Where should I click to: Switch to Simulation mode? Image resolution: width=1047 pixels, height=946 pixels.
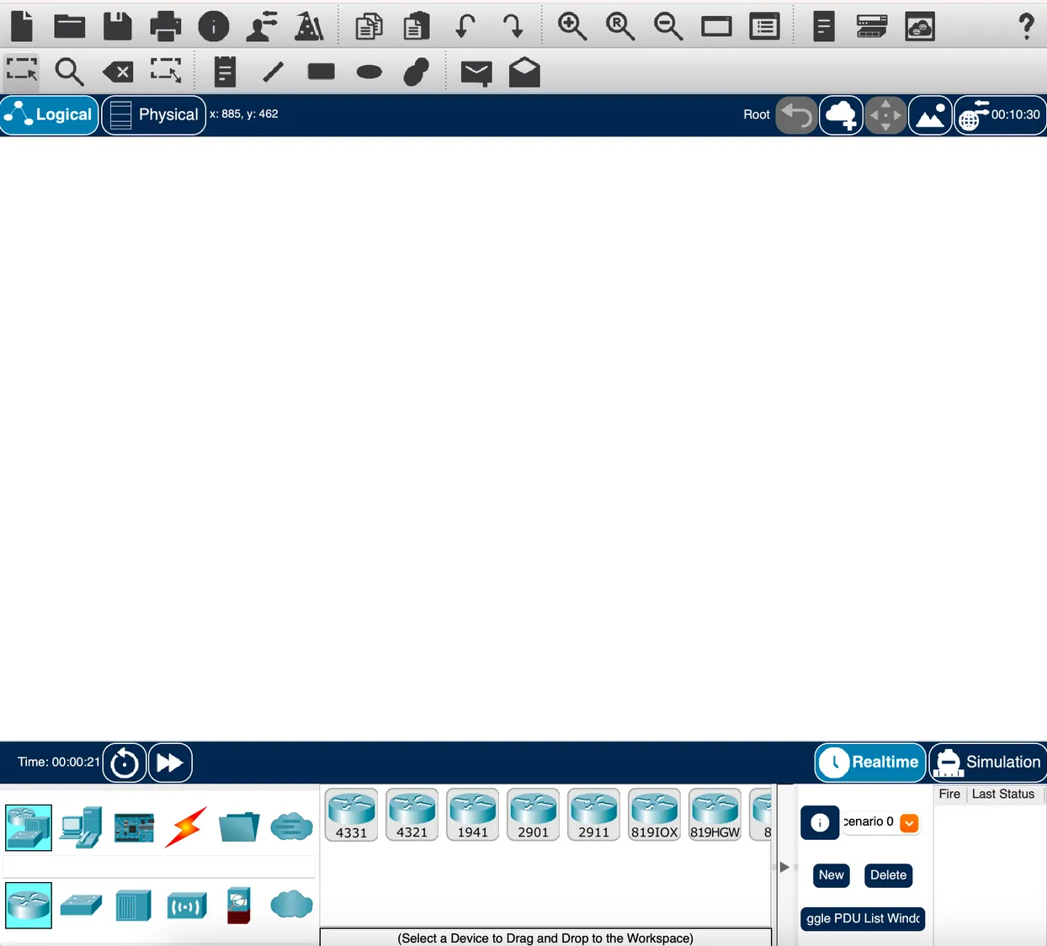(x=987, y=763)
